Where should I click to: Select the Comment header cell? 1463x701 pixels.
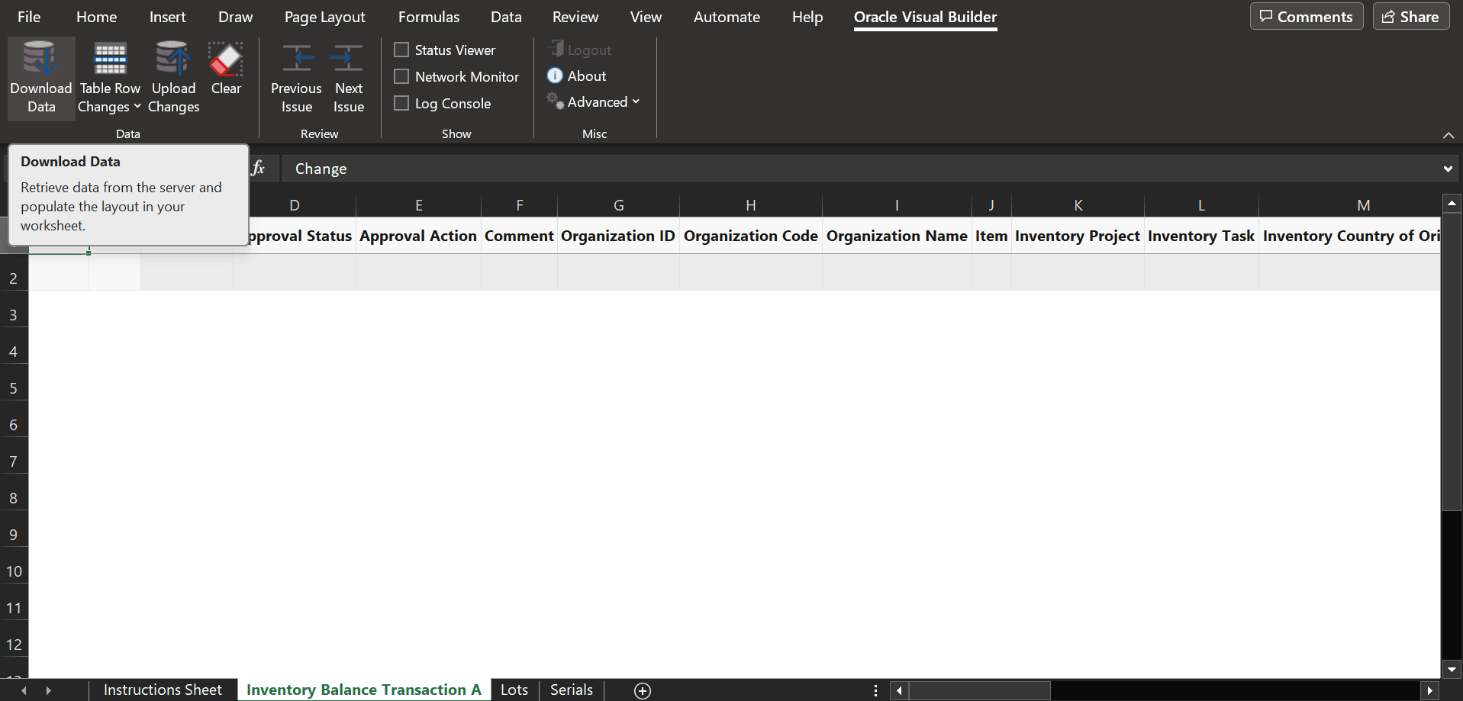tap(519, 236)
